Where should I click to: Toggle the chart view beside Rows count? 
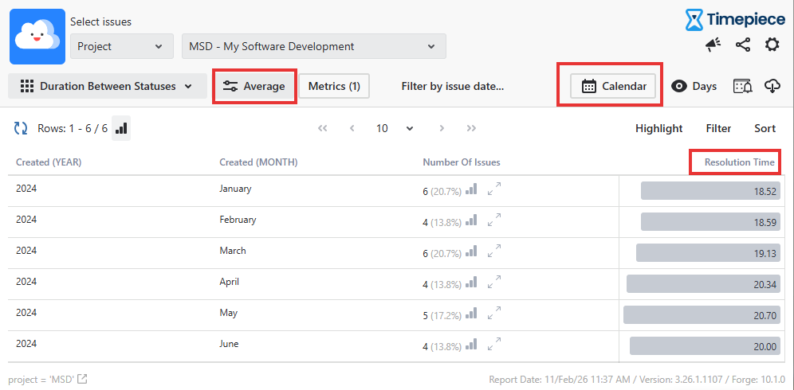click(x=121, y=128)
